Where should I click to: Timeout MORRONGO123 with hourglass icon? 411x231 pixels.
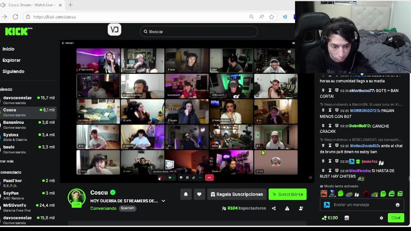(330, 110)
